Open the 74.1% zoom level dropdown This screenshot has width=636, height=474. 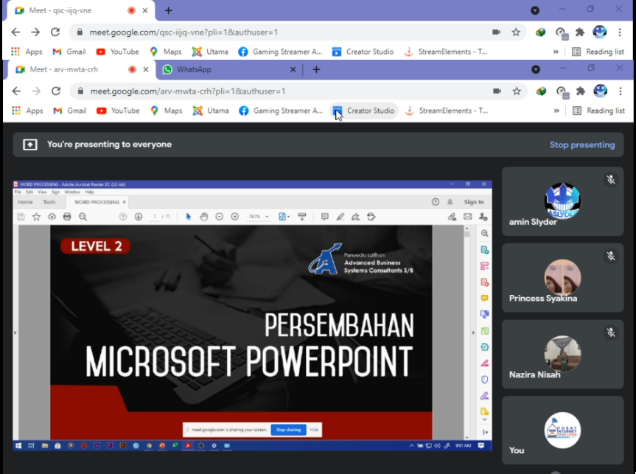tap(257, 217)
